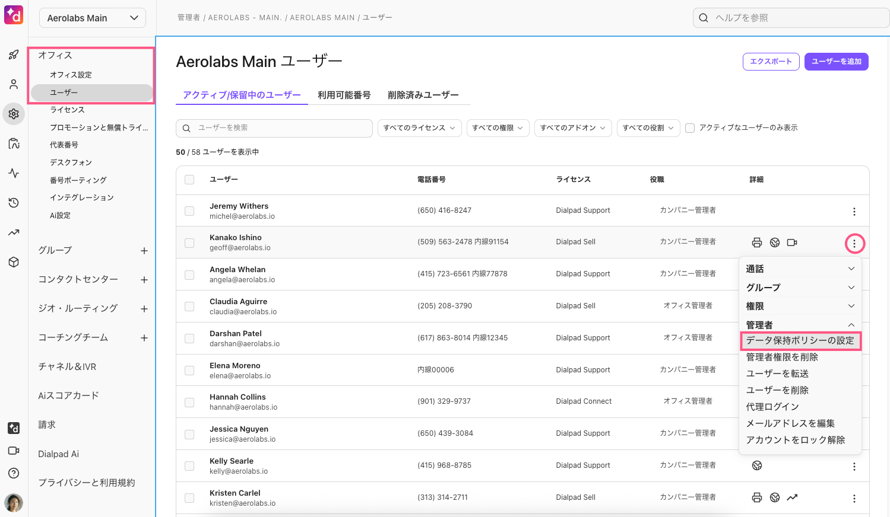Open the pulse activity icon in the left rail
The width and height of the screenshot is (890, 517).
[x=14, y=173]
